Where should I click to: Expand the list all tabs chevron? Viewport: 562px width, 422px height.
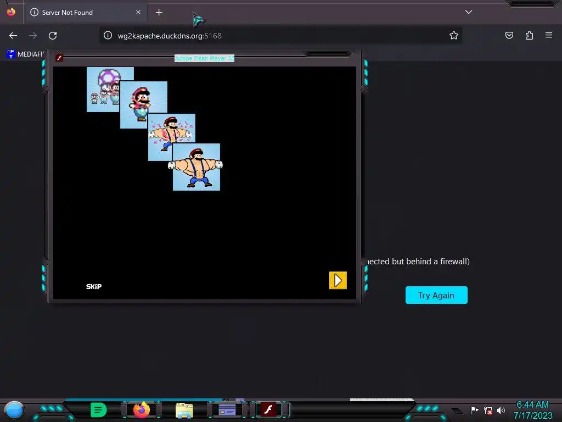coord(469,12)
